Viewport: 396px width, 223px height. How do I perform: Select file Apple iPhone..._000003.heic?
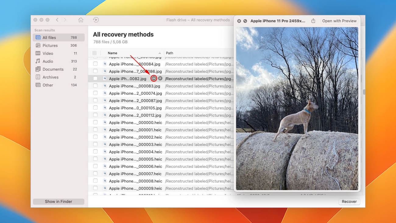pos(136,144)
